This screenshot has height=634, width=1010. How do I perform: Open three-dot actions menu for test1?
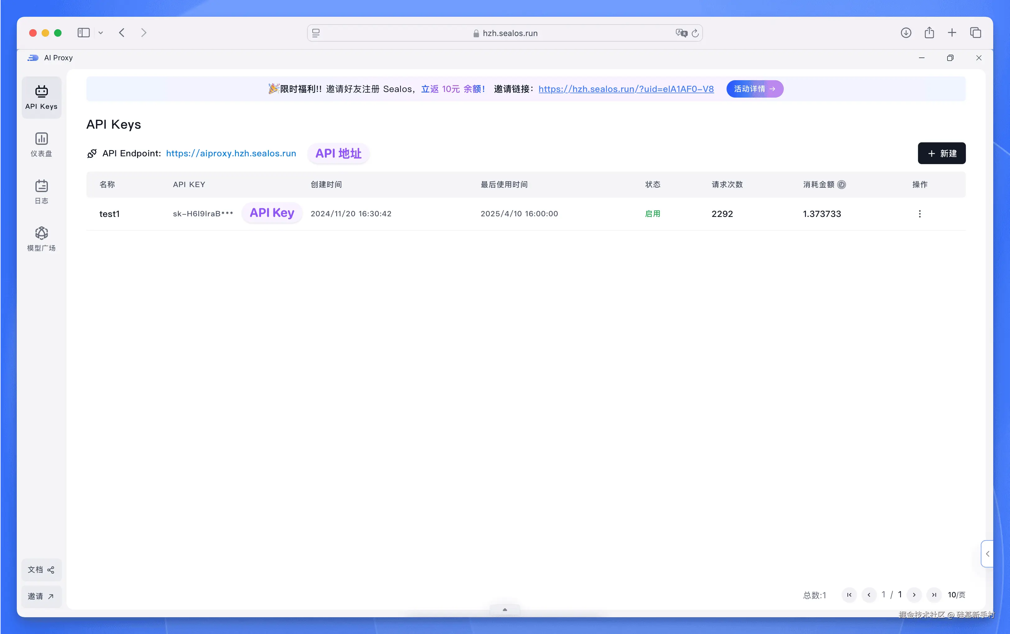point(920,214)
